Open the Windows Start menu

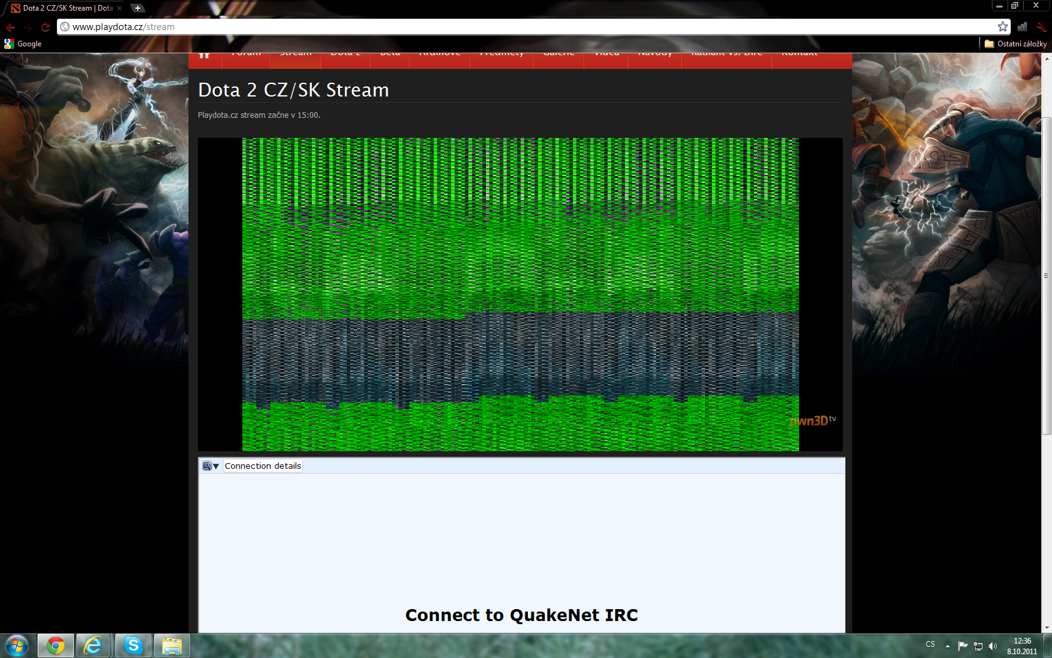point(17,645)
